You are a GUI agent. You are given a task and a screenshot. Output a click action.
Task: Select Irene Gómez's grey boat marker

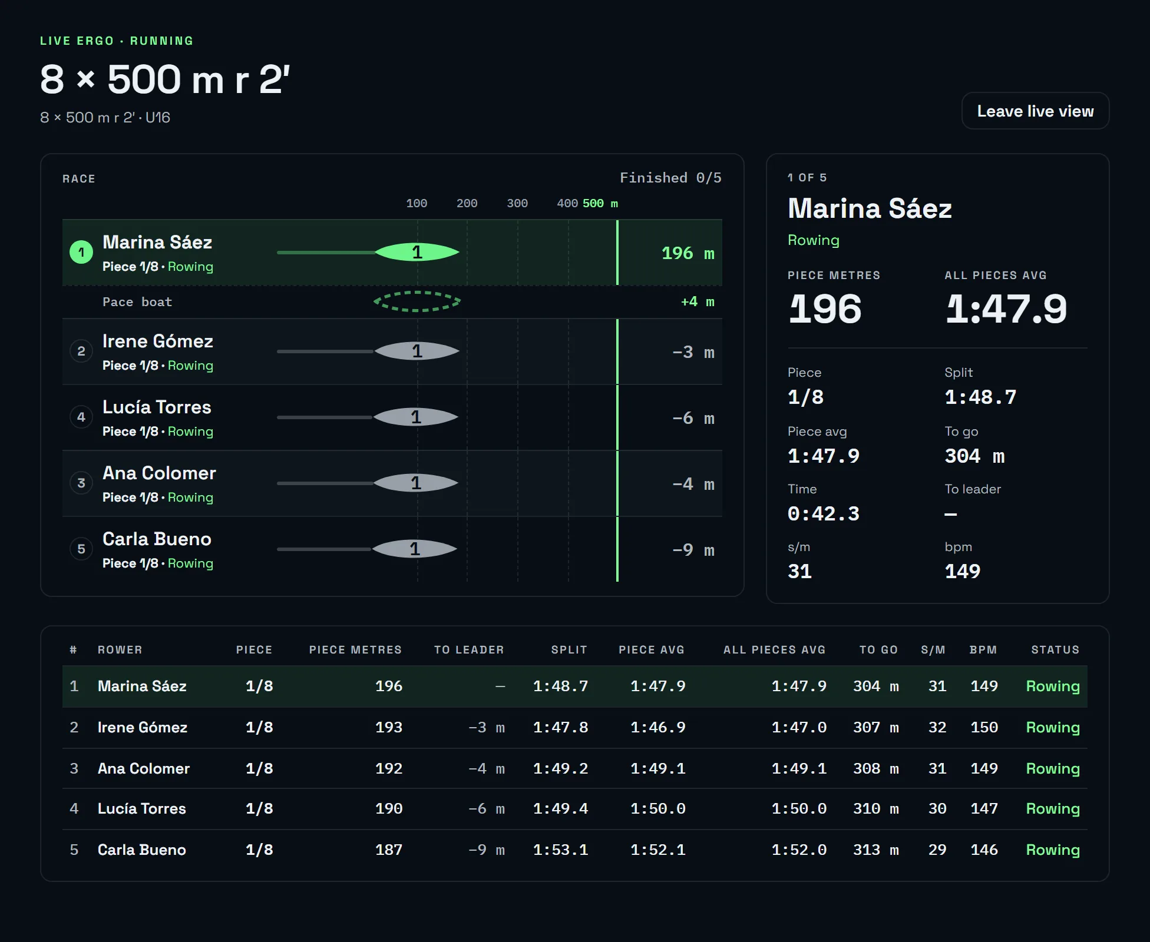tap(417, 351)
